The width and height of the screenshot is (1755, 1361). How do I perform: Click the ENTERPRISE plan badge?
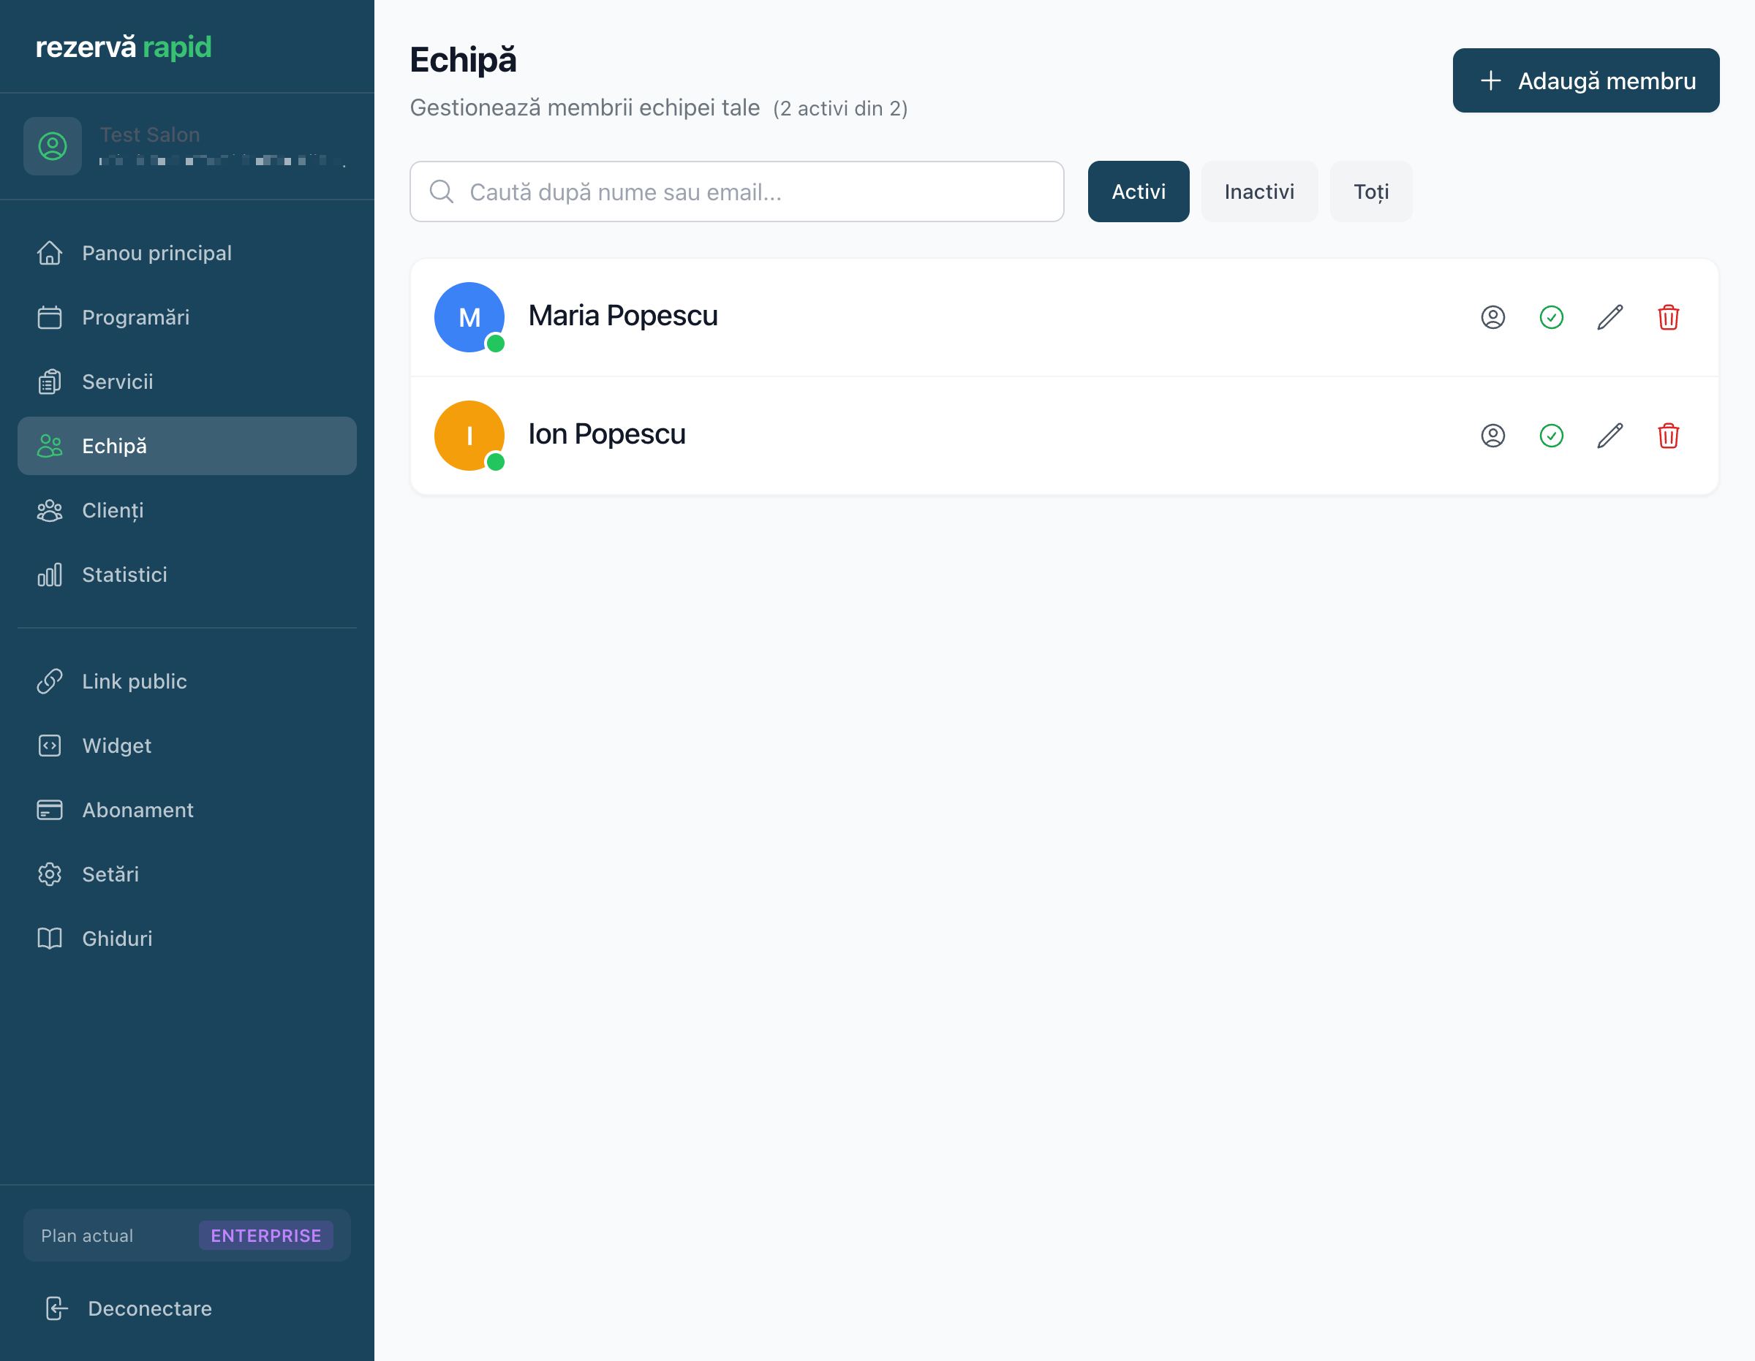point(265,1235)
